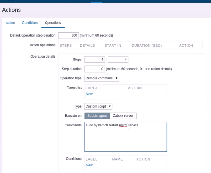Click the STEPS column header
211x173 pixels.
[66, 46]
